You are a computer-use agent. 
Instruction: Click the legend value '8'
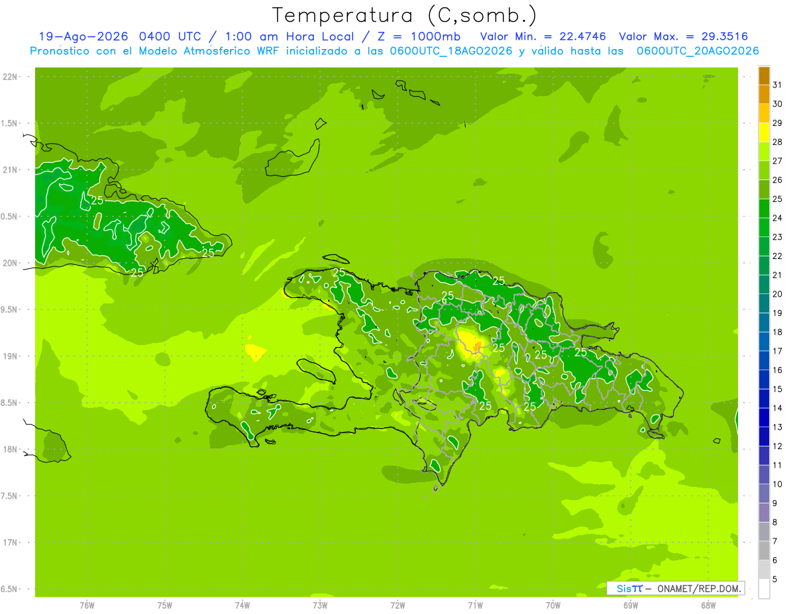[775, 523]
